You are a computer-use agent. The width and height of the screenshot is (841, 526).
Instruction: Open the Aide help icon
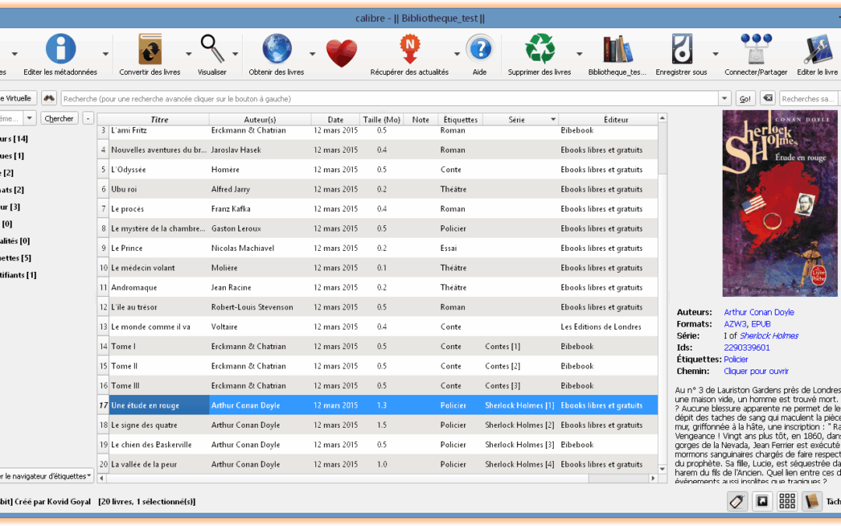point(480,49)
